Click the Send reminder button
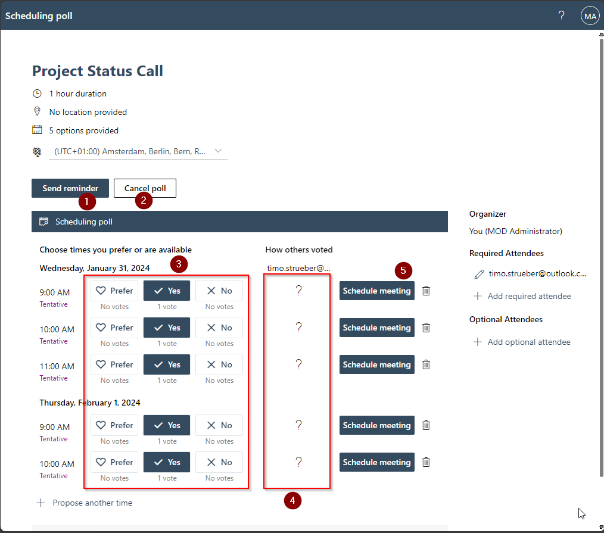The width and height of the screenshot is (604, 533). click(x=70, y=188)
